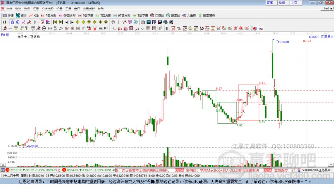Click the 客服 customer service button
334x188 pixels.
click(x=271, y=3)
